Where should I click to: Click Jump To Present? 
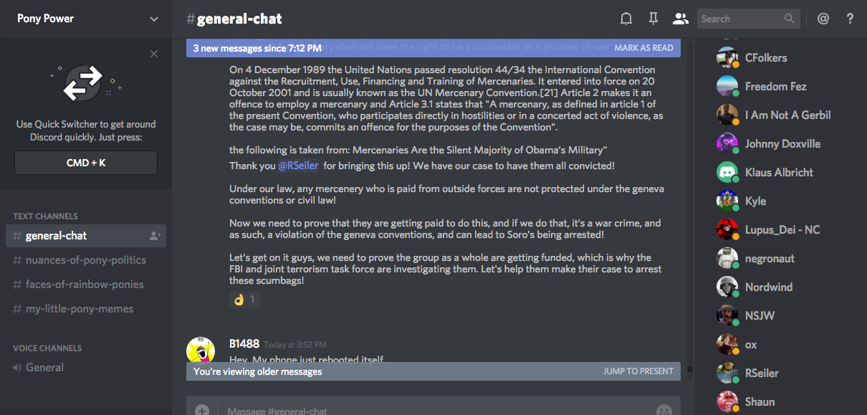click(x=638, y=371)
